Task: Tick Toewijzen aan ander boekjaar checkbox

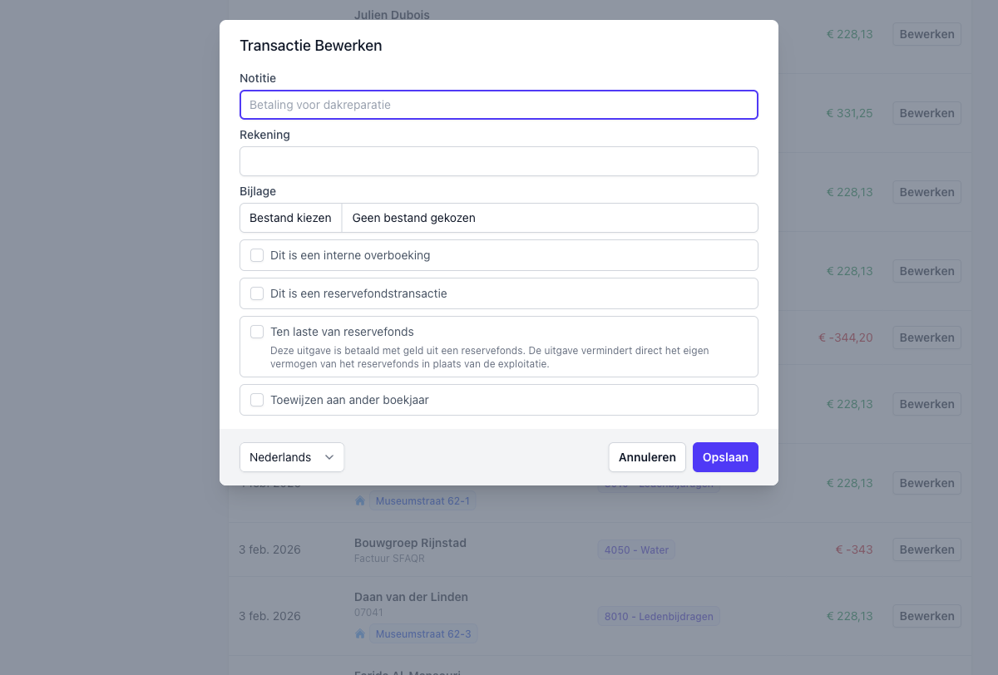Action: coord(257,400)
